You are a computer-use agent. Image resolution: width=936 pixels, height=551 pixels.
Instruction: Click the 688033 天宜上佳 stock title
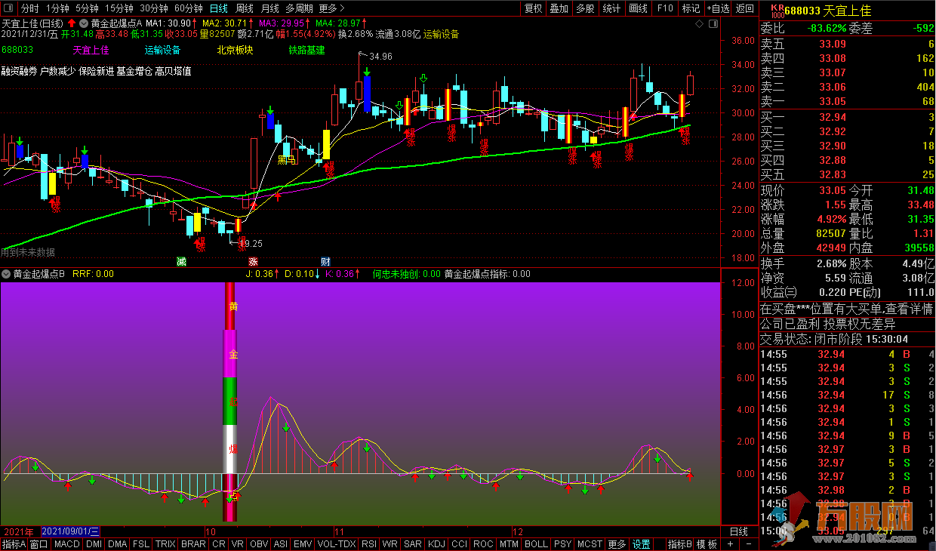(827, 10)
